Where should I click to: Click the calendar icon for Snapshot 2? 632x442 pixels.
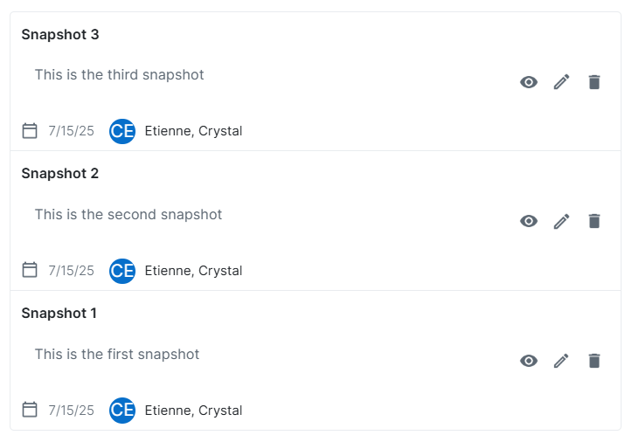pyautogui.click(x=30, y=270)
